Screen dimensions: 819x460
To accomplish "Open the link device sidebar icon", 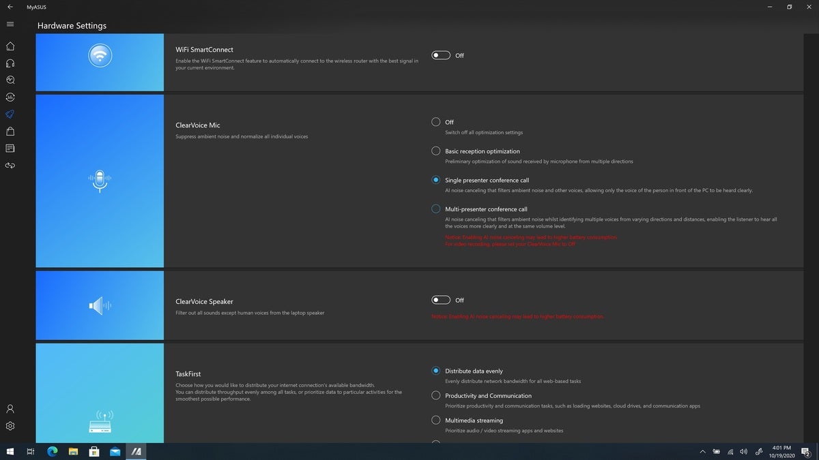I will (10, 165).
